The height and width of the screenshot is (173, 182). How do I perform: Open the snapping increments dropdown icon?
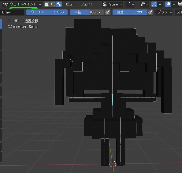point(130,4)
